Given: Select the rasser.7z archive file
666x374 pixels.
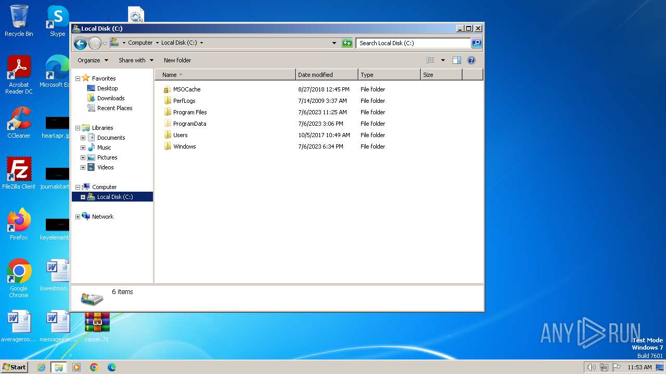Looking at the screenshot, I should point(97,327).
